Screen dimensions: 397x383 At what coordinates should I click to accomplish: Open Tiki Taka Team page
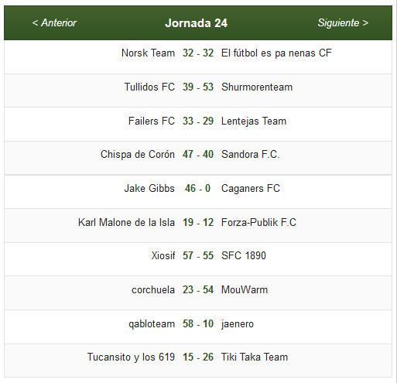[x=255, y=357]
